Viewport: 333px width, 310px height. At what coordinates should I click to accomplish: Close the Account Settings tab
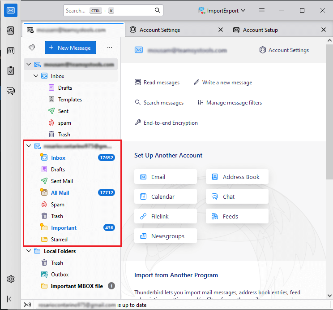click(x=221, y=30)
